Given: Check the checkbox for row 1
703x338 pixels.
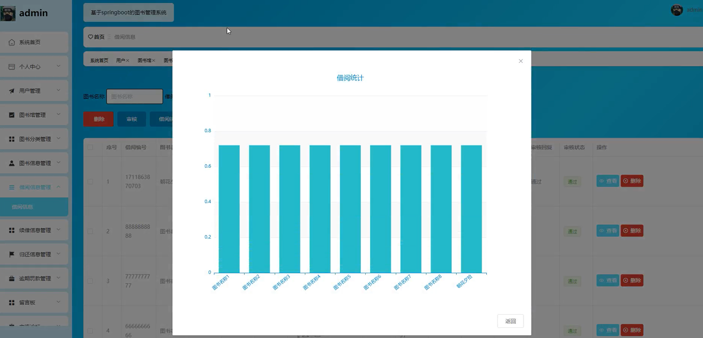Looking at the screenshot, I should [x=90, y=181].
